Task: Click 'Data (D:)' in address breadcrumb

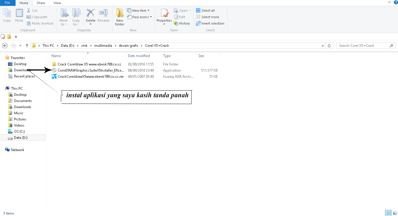Action: 68,46
